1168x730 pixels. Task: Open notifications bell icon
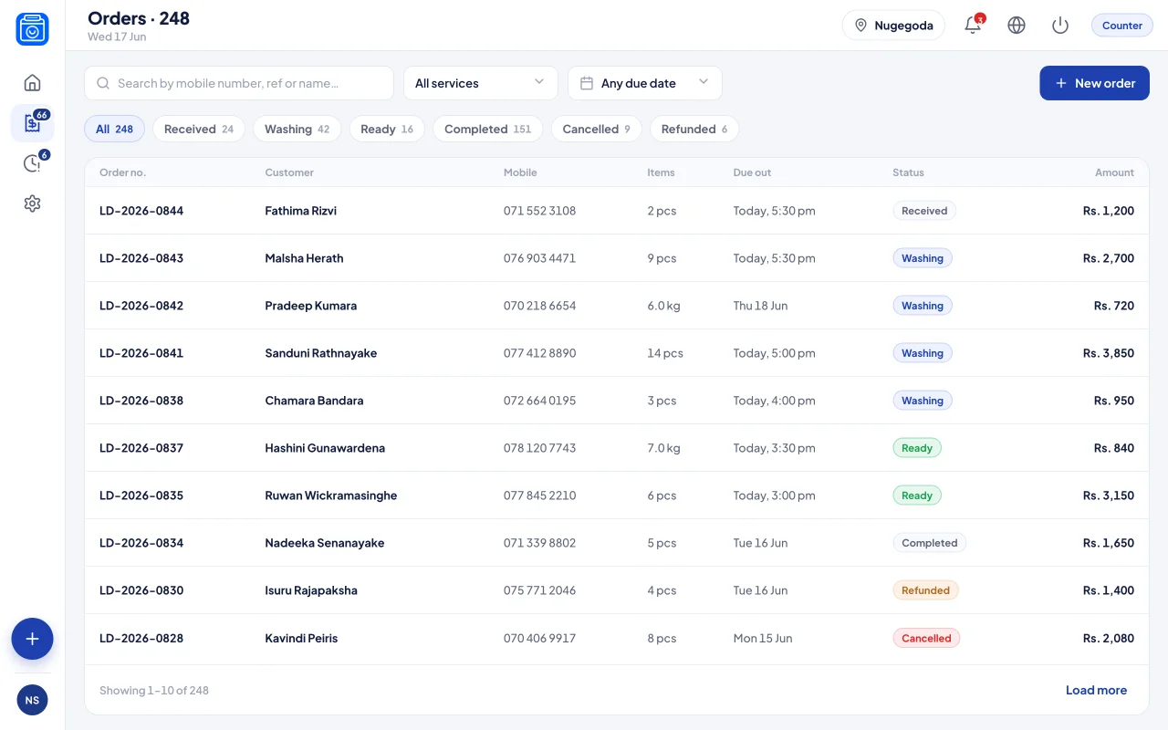coord(973,26)
